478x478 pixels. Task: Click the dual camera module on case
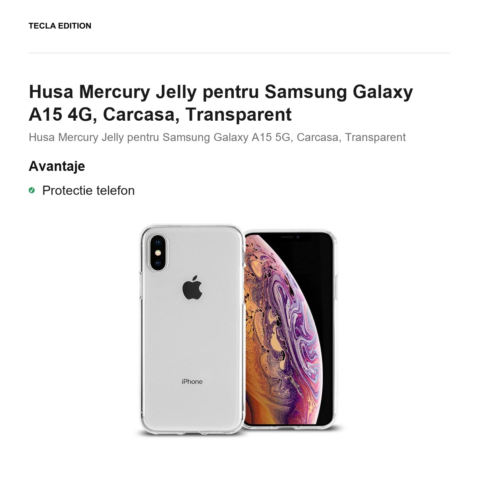158,253
